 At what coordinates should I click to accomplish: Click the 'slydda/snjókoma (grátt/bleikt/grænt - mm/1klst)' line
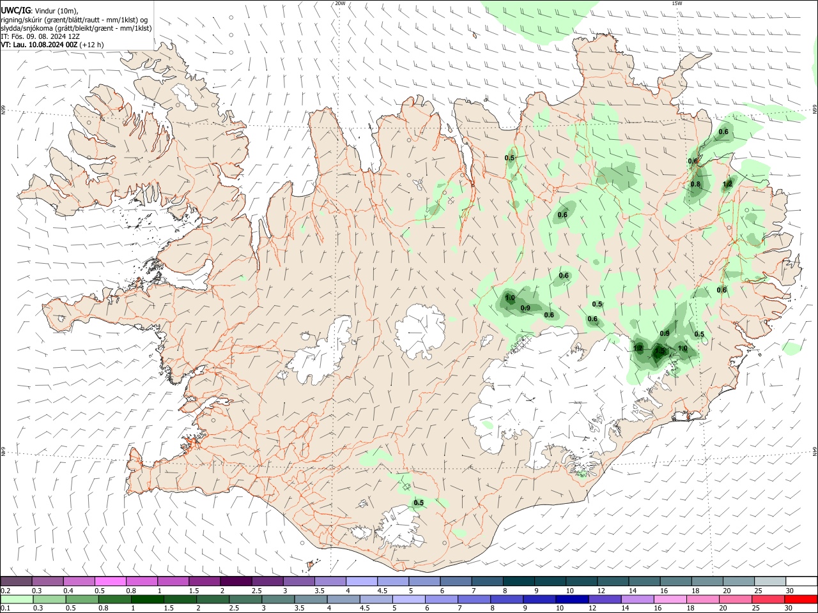76,28
